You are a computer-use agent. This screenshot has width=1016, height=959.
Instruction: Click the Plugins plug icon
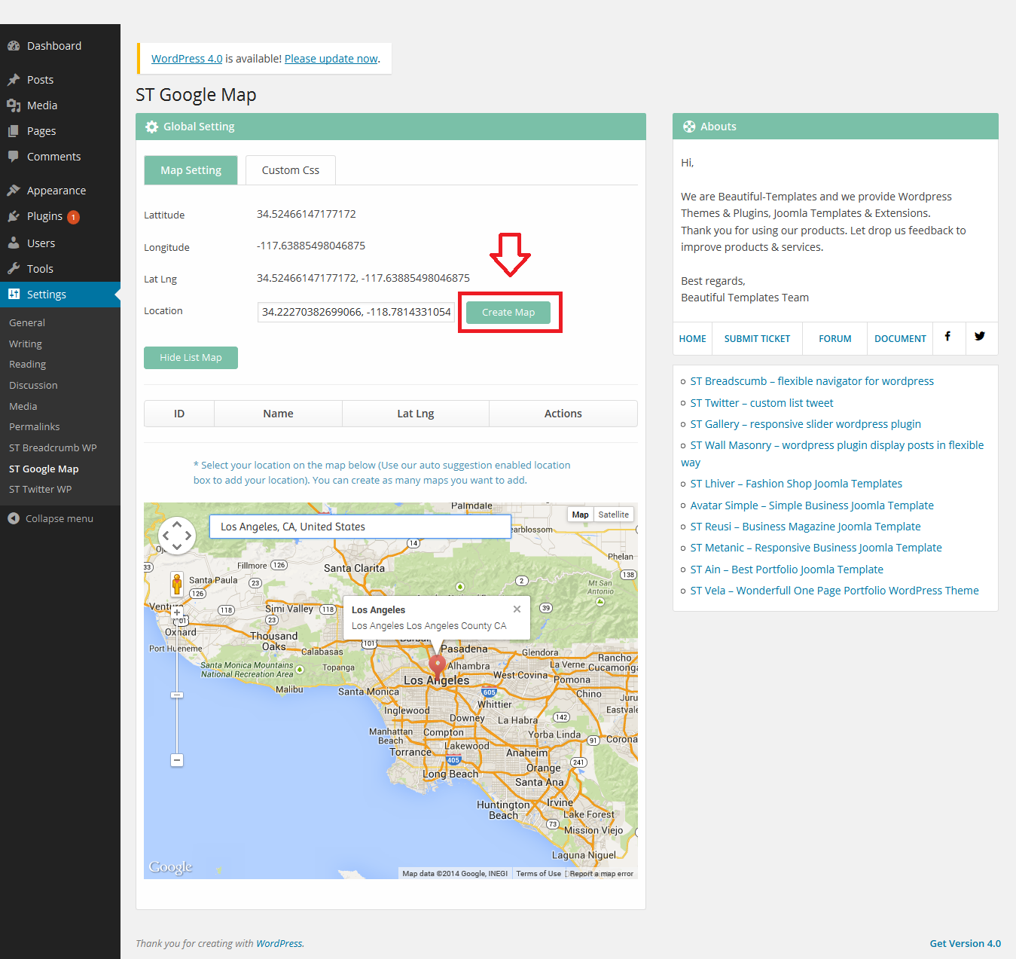(14, 216)
